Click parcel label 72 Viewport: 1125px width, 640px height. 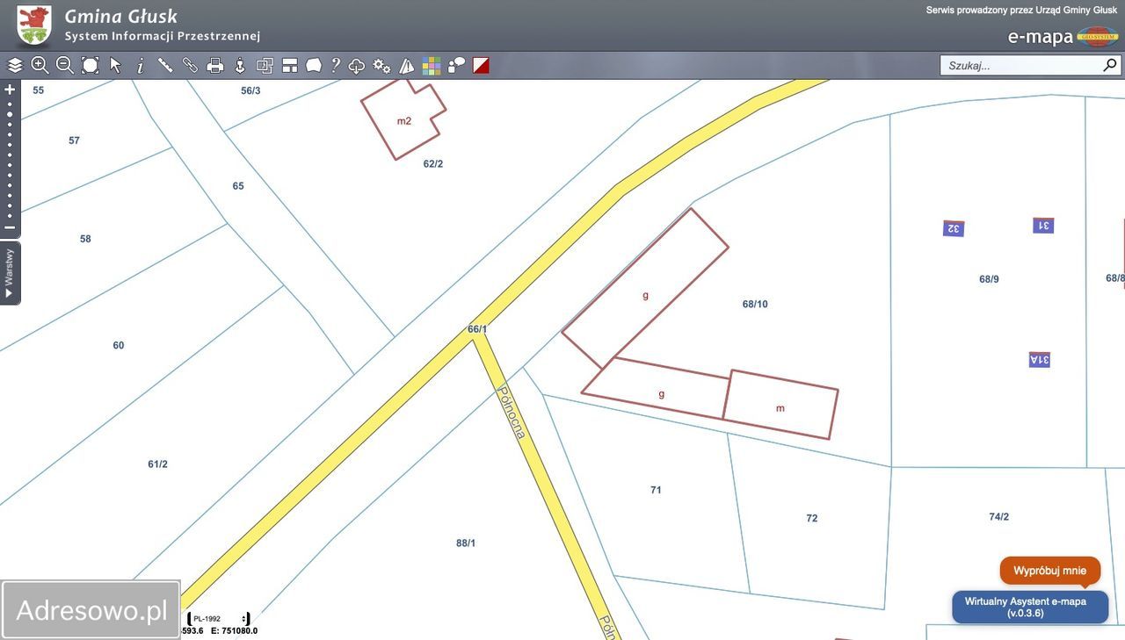812,518
